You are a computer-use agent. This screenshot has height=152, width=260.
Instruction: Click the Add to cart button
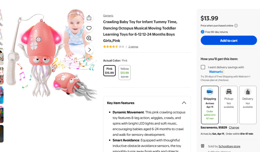229,40
